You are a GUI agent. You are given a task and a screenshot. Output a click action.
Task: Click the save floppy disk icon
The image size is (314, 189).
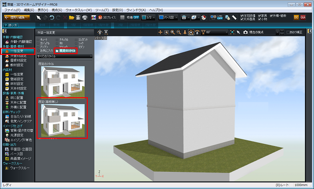tap(78, 18)
